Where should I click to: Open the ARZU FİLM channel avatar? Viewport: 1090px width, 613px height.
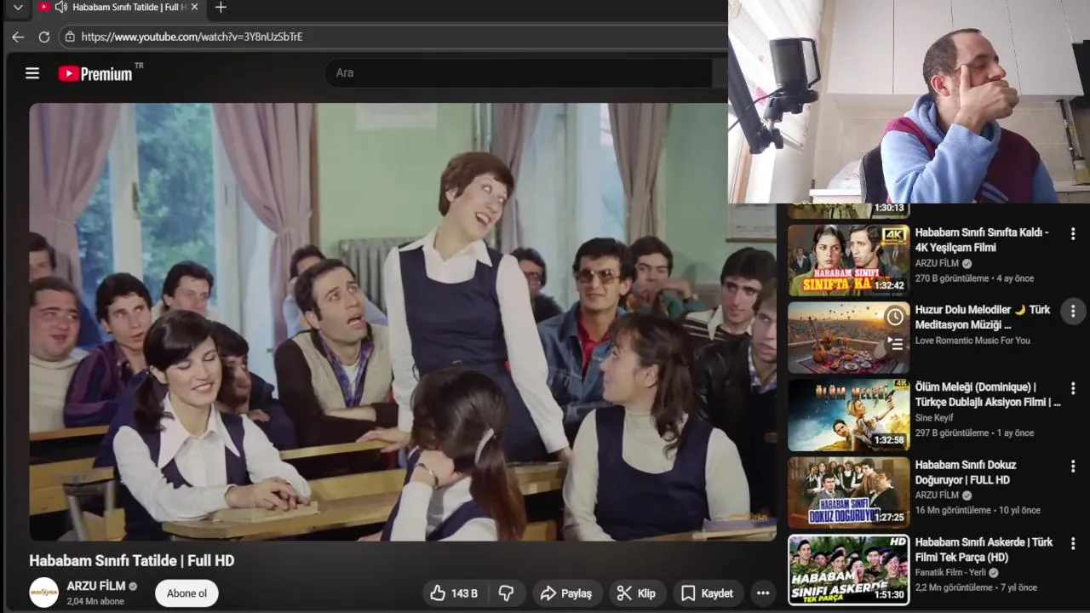pos(44,593)
